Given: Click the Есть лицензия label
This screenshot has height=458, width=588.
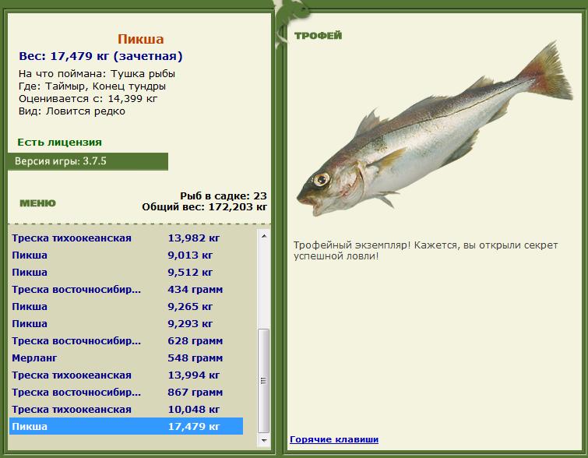Looking at the screenshot, I should click(x=60, y=143).
